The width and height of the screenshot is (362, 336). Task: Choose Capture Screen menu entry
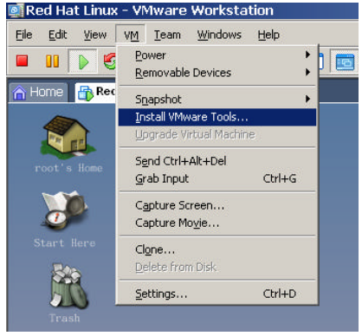click(x=217, y=205)
